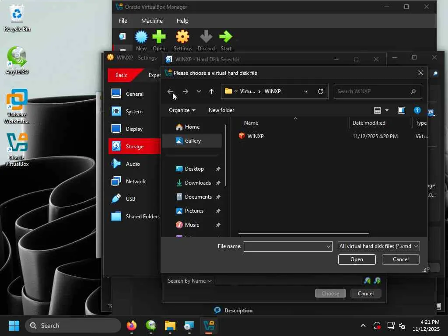Switch to the Basic settings tab

pos(122,75)
